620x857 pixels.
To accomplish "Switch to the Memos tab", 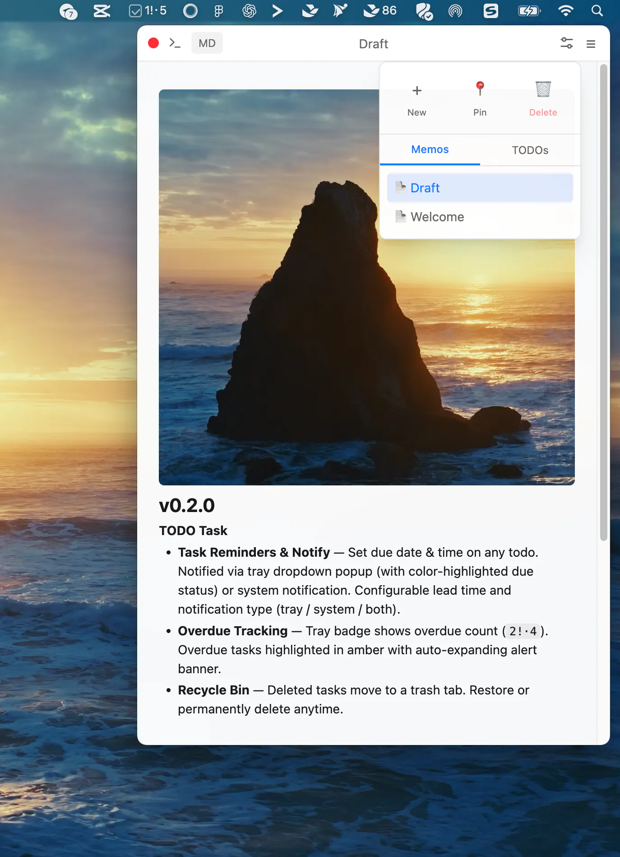I will click(430, 150).
